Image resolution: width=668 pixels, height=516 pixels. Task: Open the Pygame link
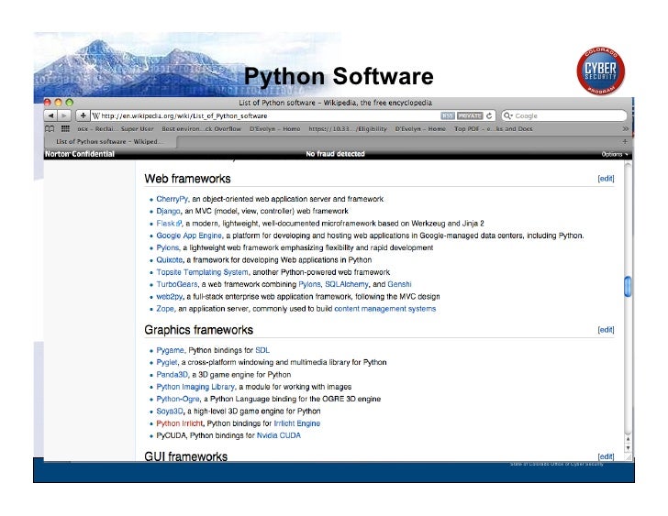[171, 351]
